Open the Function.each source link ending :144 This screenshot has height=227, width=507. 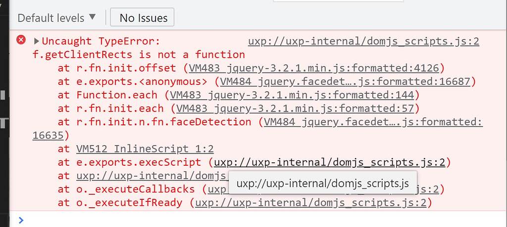[292, 95]
